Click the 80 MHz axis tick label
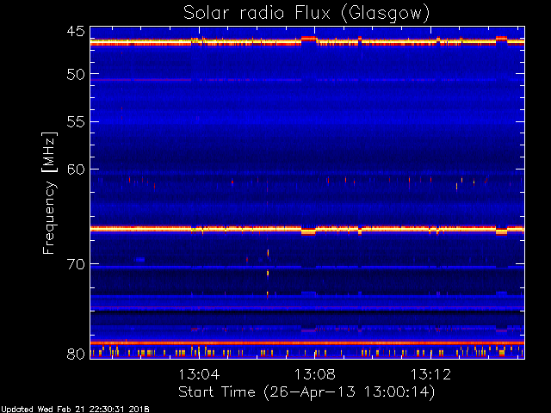The height and width of the screenshot is (413, 551). [x=76, y=354]
